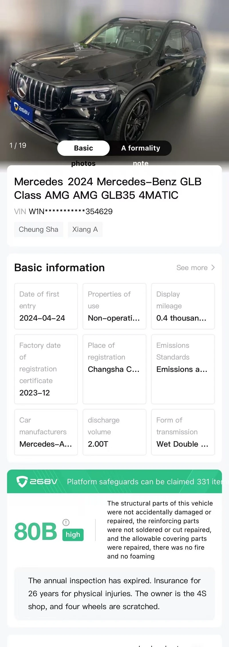Switch to the A formality note tab

(141, 148)
